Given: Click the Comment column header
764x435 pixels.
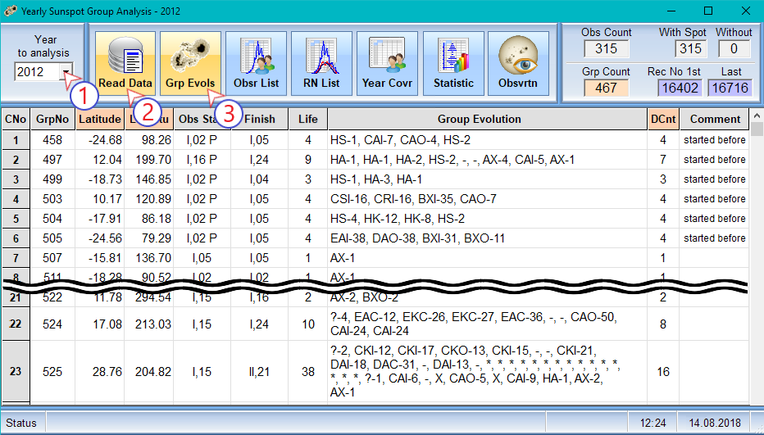Looking at the screenshot, I should 714,120.
